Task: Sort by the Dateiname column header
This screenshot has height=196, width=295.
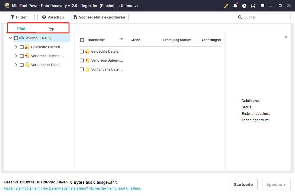Action: [x=96, y=40]
